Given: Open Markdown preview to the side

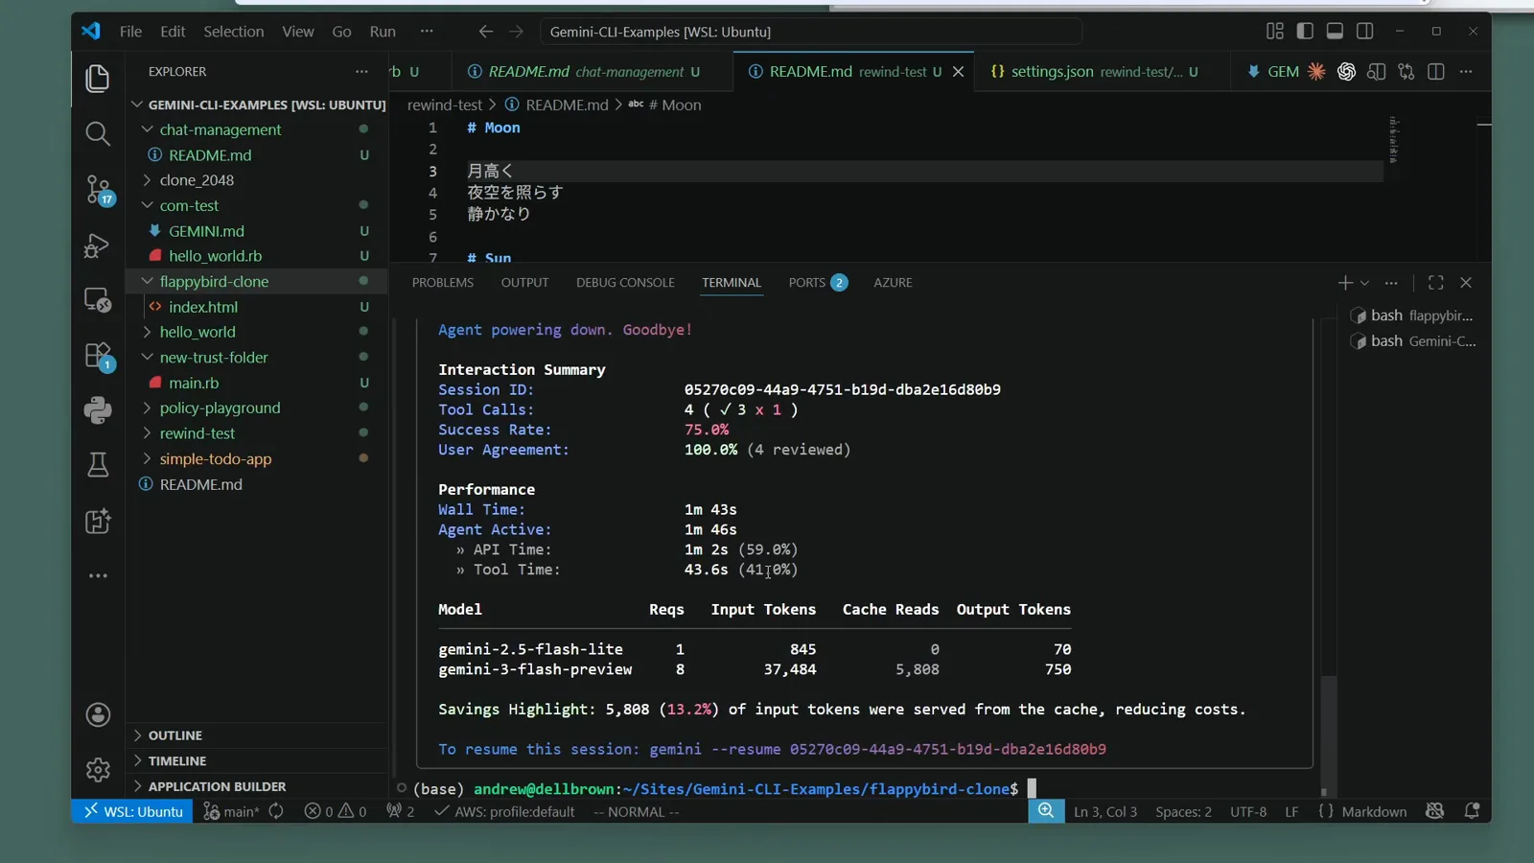Looking at the screenshot, I should click(1376, 71).
